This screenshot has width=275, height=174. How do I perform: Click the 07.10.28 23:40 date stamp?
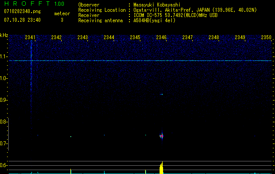22,20
